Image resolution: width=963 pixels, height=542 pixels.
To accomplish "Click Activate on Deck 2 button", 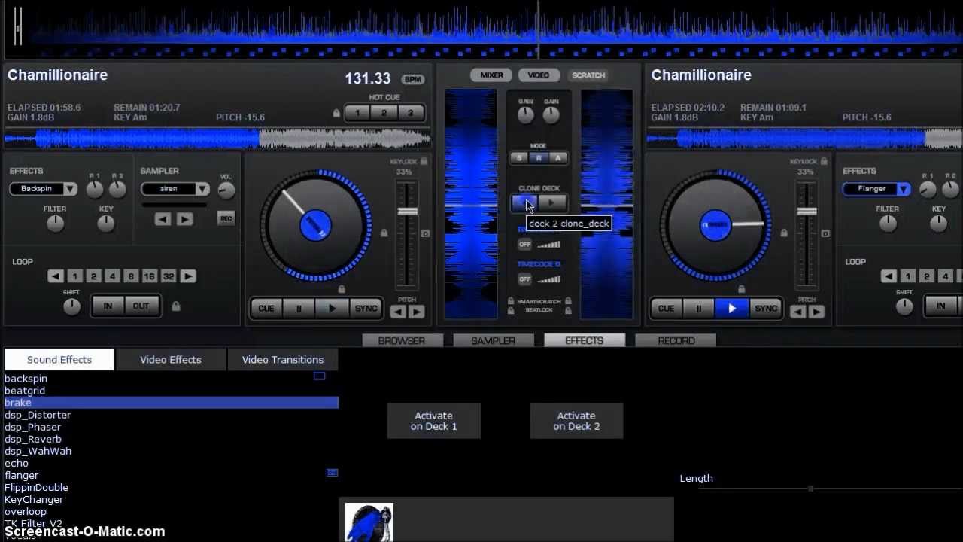I will click(x=576, y=421).
